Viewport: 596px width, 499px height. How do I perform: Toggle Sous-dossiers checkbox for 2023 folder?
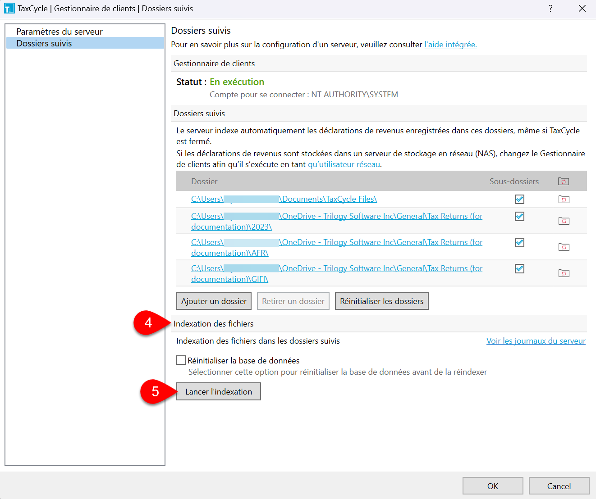tap(519, 216)
